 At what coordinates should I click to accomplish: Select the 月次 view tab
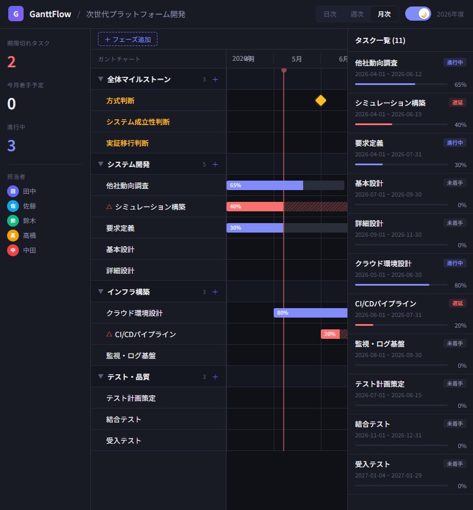[384, 14]
